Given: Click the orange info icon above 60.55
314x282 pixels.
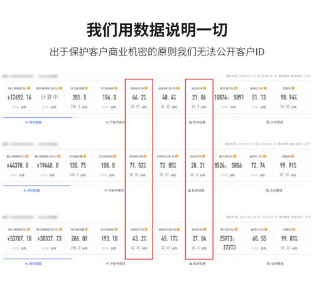Looking at the screenshot, I should (x=266, y=229).
